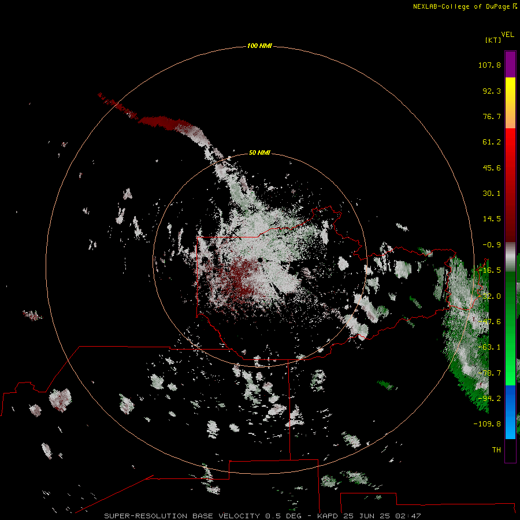Click the radar site dot at the ring center
This screenshot has width=520, height=520.
click(x=261, y=259)
